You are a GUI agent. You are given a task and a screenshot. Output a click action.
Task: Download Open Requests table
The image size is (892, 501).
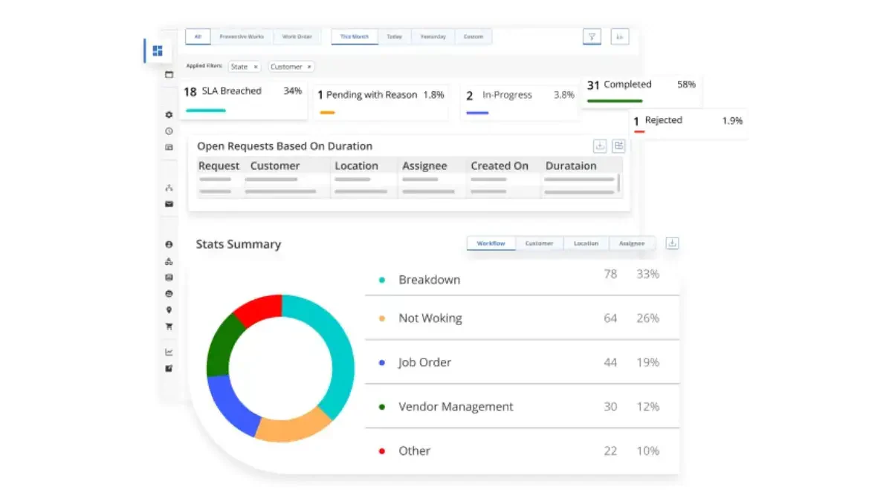(x=600, y=145)
